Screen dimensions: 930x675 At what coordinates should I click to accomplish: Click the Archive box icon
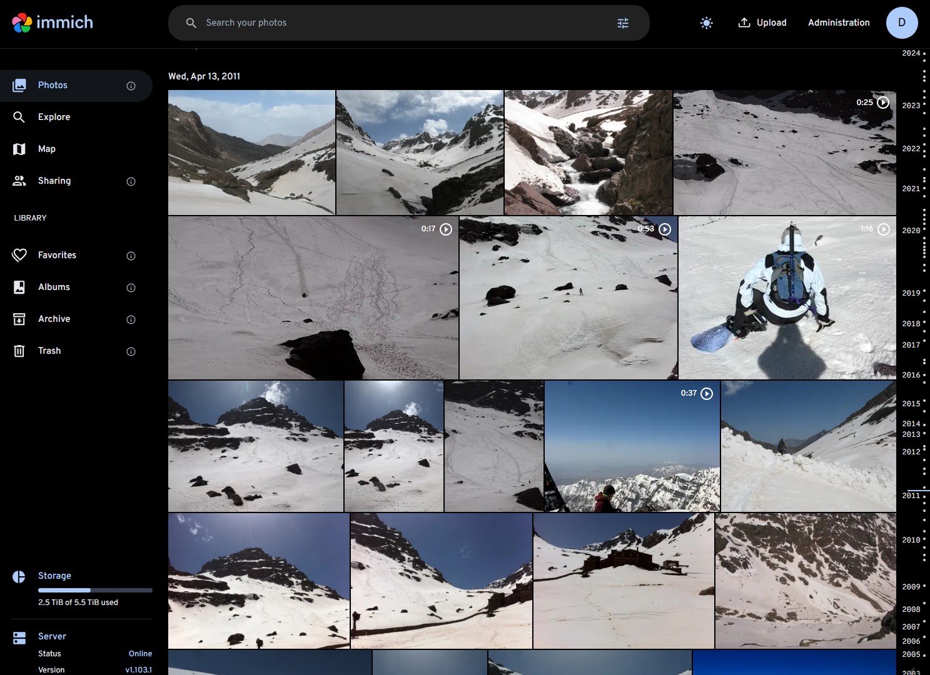(x=19, y=319)
